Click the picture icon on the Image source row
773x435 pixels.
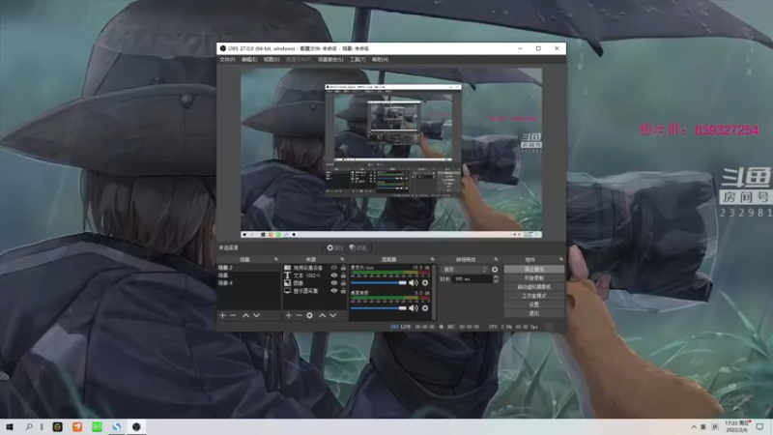pos(287,283)
